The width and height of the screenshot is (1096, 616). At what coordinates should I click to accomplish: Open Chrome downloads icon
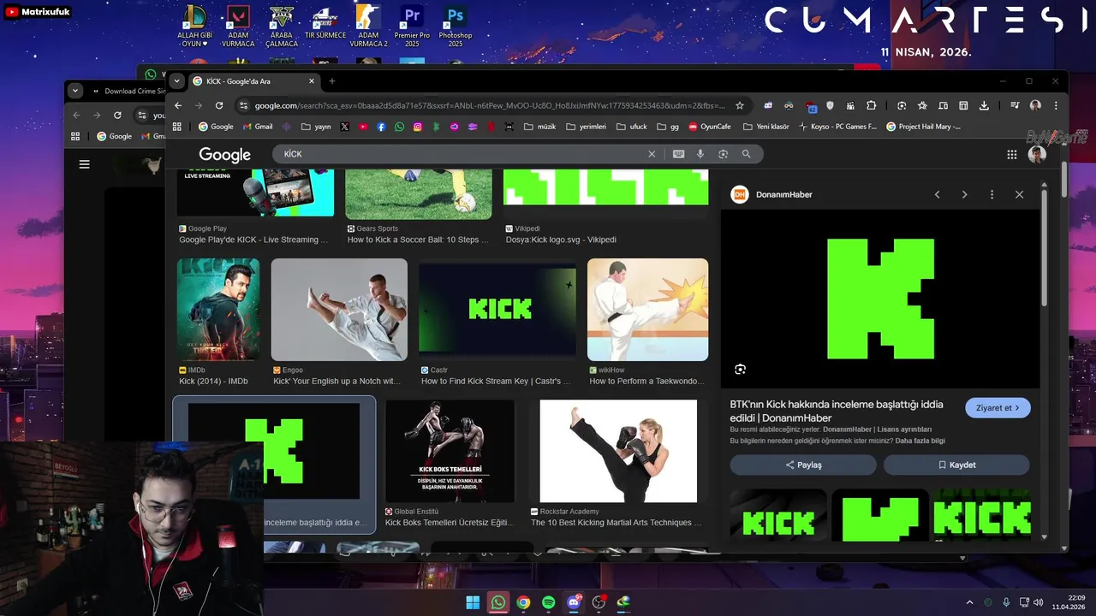click(984, 105)
